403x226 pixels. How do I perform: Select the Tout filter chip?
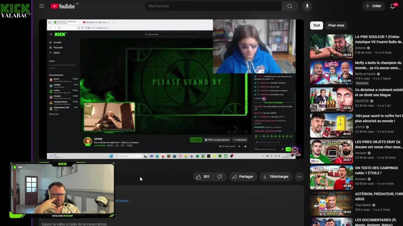tap(316, 25)
